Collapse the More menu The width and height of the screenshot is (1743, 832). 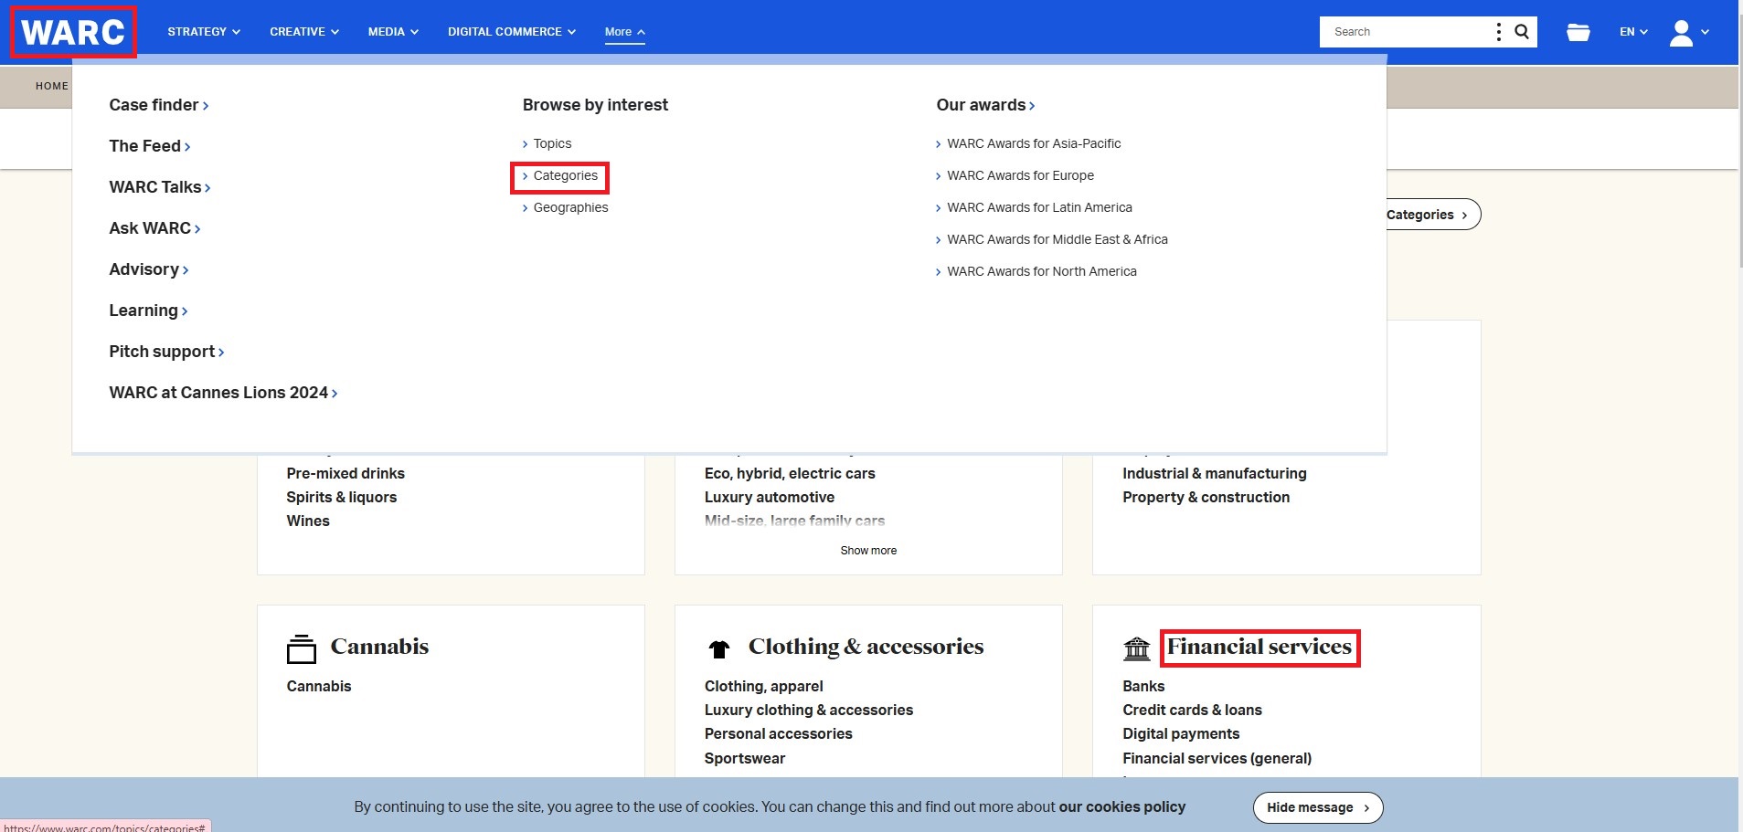pos(624,32)
